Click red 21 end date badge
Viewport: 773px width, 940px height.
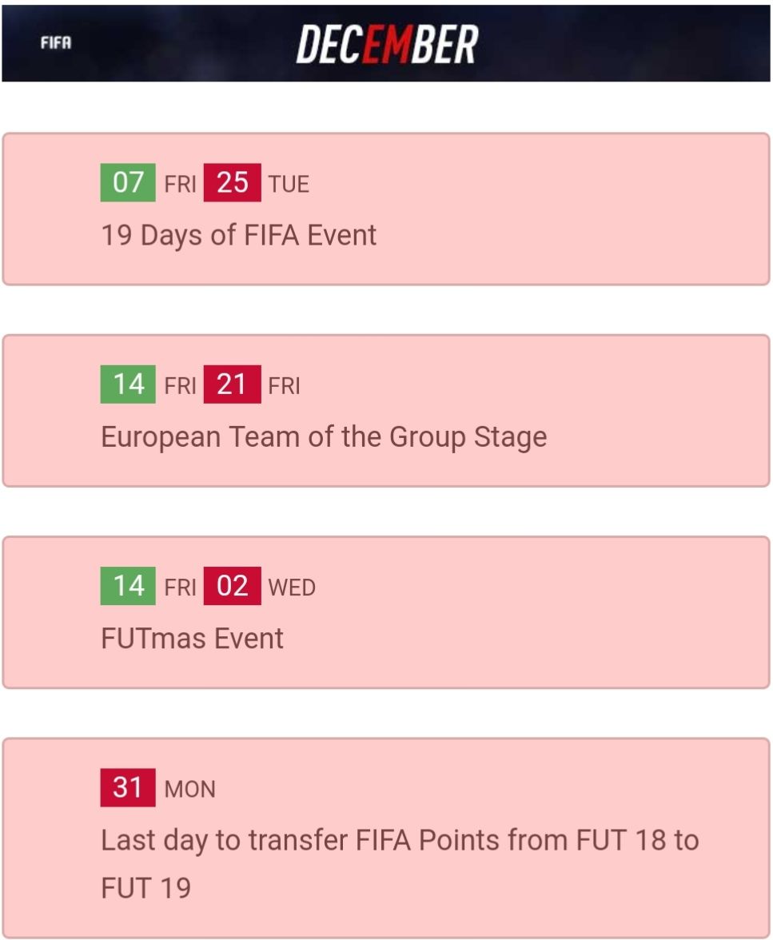click(232, 384)
